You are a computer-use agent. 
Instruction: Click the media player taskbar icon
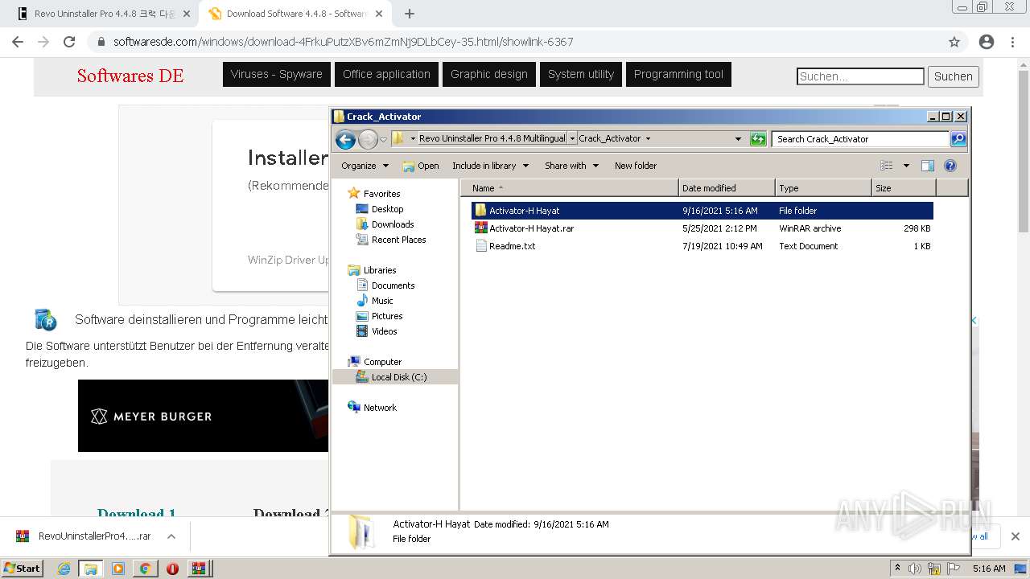(118, 569)
